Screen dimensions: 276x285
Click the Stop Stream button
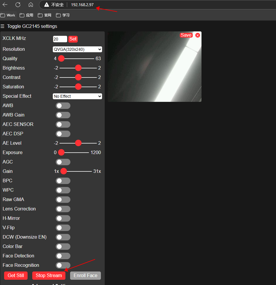pos(49,276)
